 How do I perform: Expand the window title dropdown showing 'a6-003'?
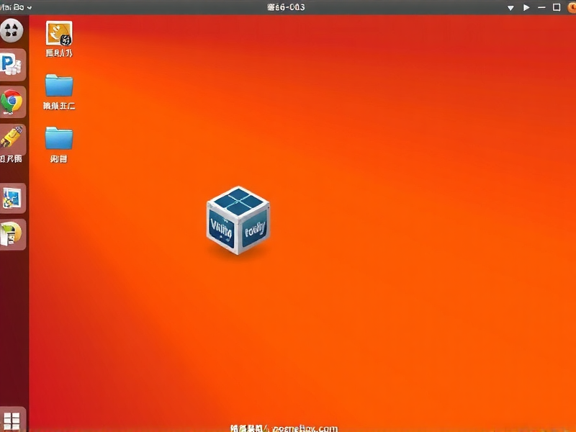click(x=512, y=7)
